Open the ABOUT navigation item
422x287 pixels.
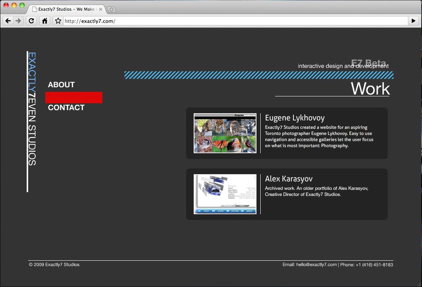(61, 85)
